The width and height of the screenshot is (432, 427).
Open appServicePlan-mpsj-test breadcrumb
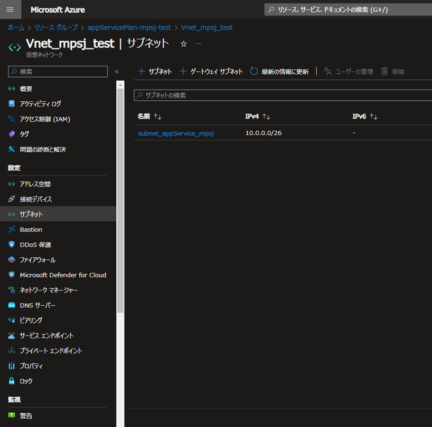click(x=129, y=27)
